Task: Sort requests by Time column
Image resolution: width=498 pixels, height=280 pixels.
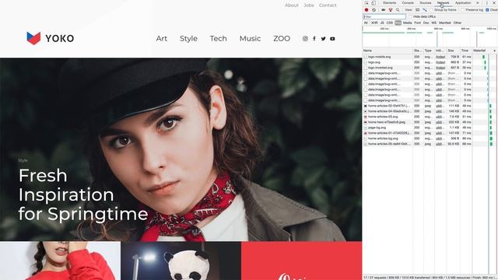Action: pos(465,51)
